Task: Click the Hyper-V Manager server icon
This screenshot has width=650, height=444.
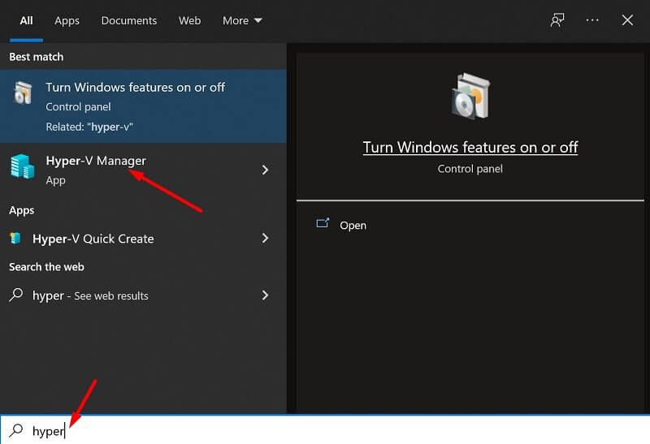Action: [x=22, y=166]
